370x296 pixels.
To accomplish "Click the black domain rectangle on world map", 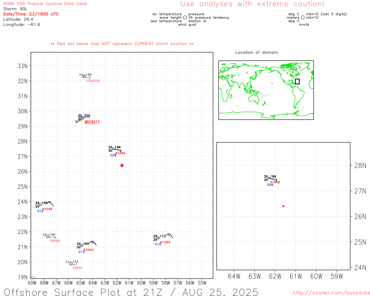I will tap(297, 82).
